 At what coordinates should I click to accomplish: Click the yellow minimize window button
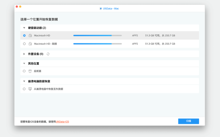(x=20, y=7)
